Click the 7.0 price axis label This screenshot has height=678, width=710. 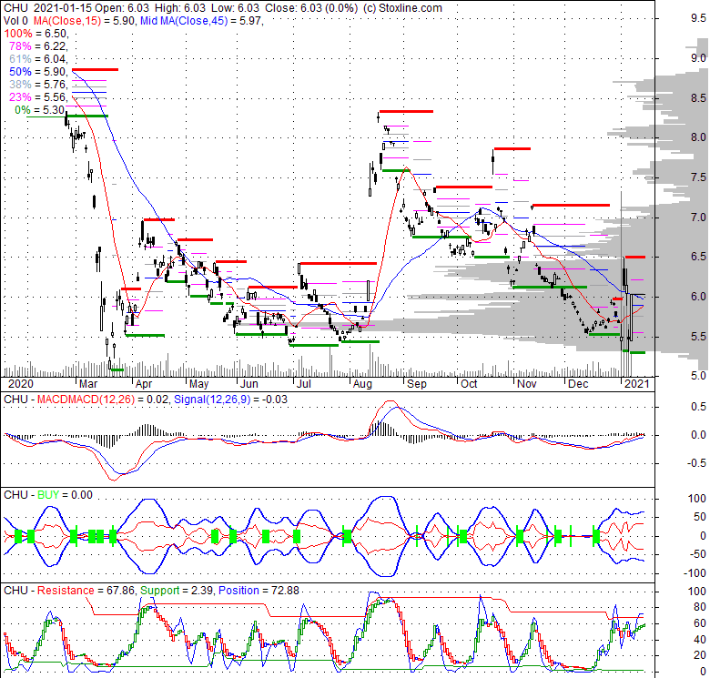tap(698, 217)
